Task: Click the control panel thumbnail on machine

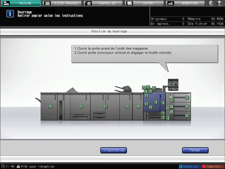Action: (x=173, y=85)
